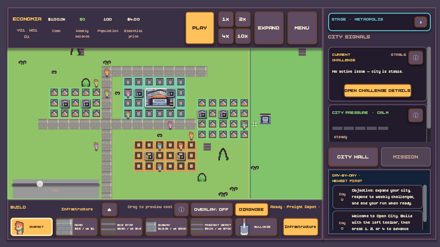Open City Pressure info icon

coord(416,115)
